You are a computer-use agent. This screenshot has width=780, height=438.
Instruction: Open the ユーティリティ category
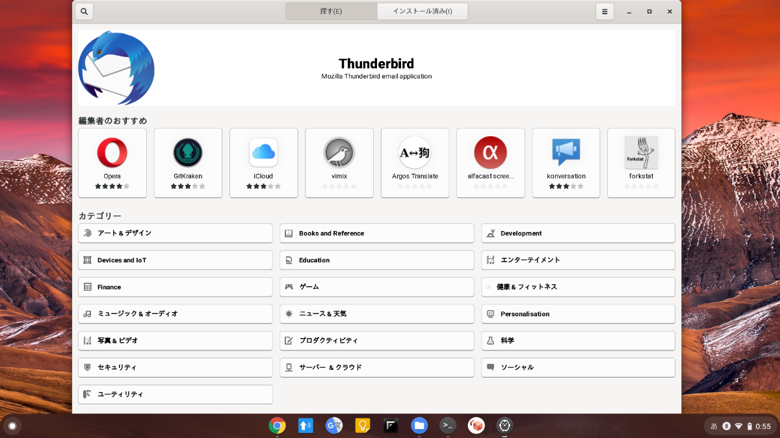175,395
